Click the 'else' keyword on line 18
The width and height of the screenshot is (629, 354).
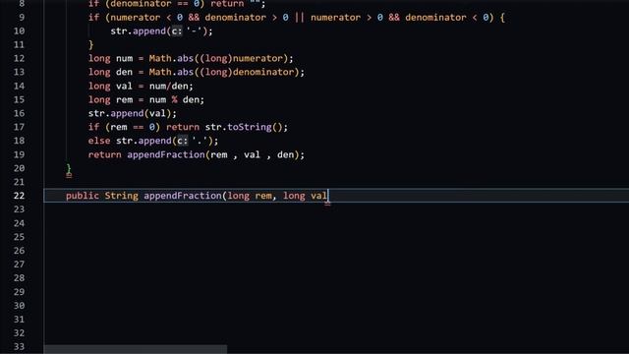tap(99, 141)
